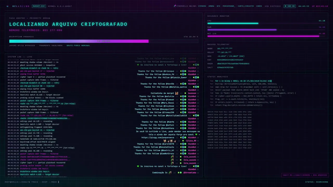333x187 pixels.
Task: Click the NET I/O usage bar
Action: click(266, 36)
